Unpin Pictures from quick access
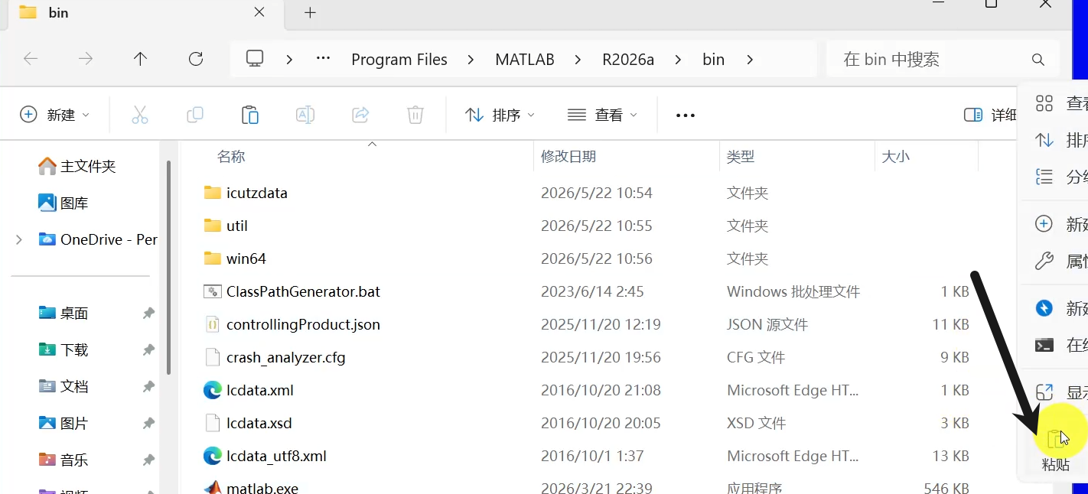This screenshot has width=1088, height=494. pos(148,424)
